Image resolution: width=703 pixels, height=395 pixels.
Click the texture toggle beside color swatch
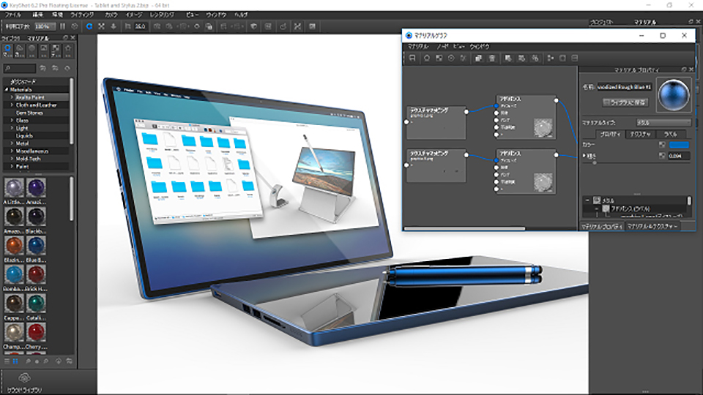[662, 145]
